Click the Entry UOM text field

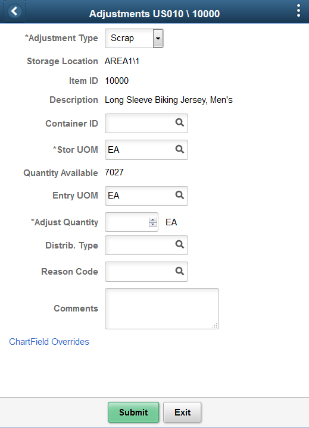(x=140, y=196)
